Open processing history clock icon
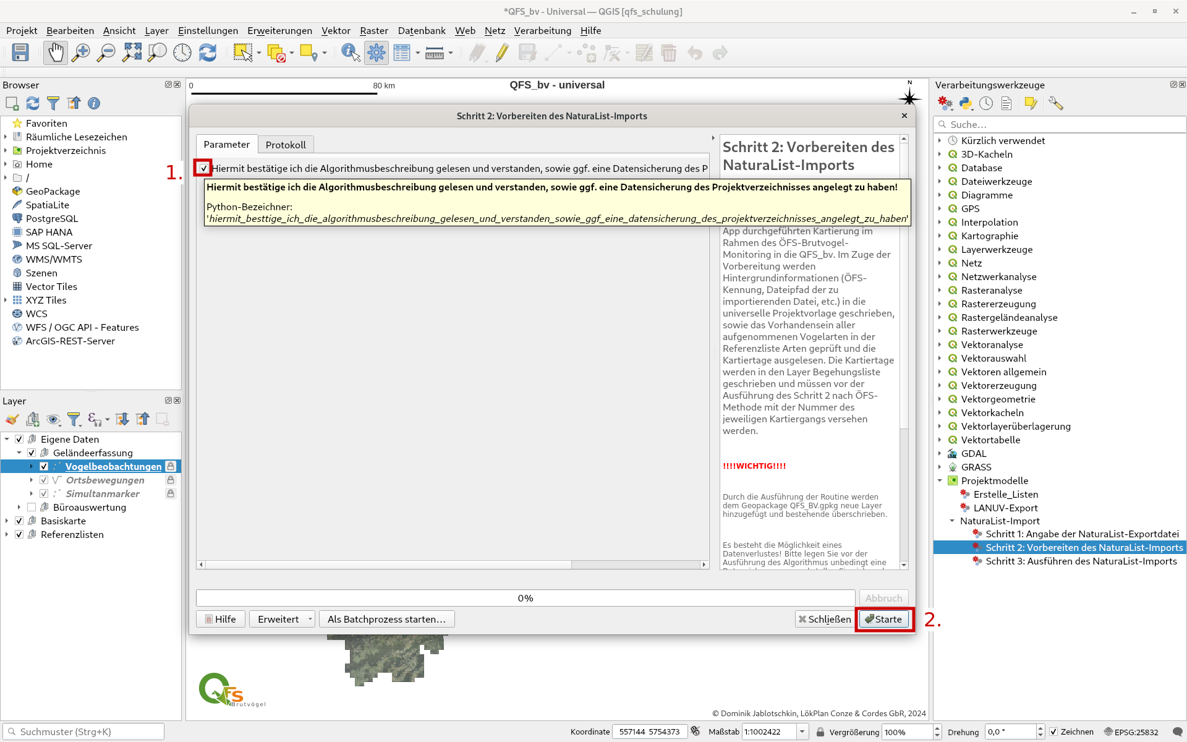This screenshot has height=742, width=1187. coord(986,104)
